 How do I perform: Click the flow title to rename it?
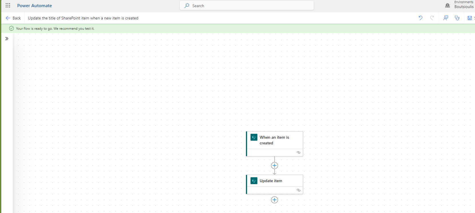[83, 18]
